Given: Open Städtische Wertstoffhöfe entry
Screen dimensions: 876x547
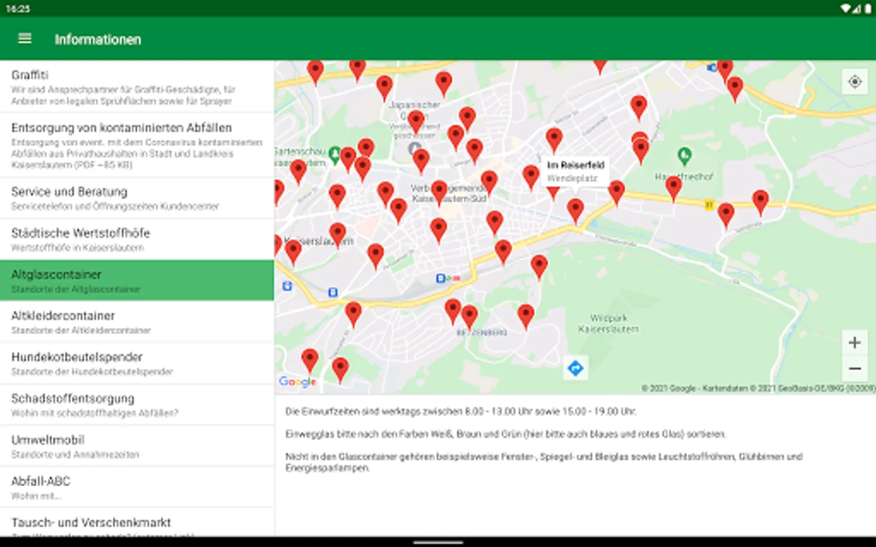Looking at the screenshot, I should point(137,239).
